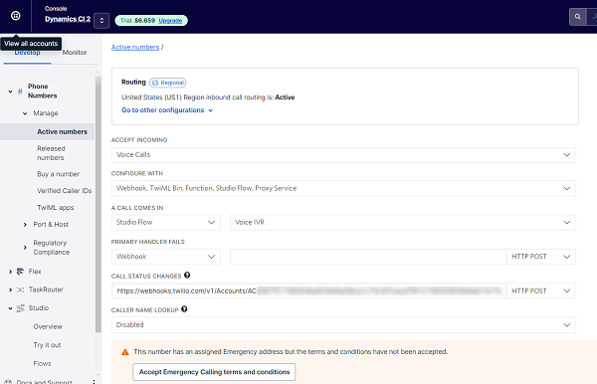Screen dimensions: 597x384
Task: Click the emergency address warning triangle icon
Action: [x=125, y=352]
